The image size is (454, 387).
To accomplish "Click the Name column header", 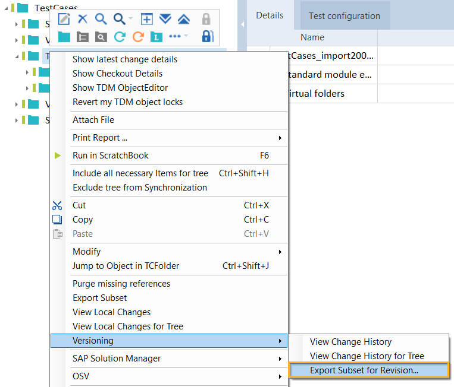I will coord(312,37).
